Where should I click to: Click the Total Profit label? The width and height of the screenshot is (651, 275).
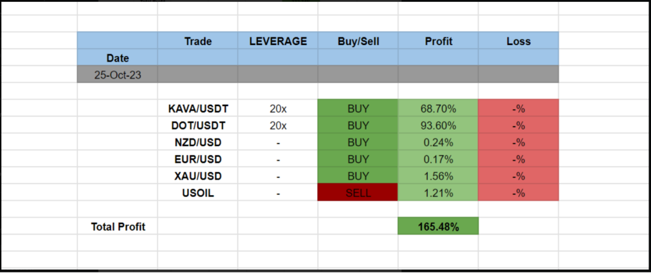click(118, 226)
